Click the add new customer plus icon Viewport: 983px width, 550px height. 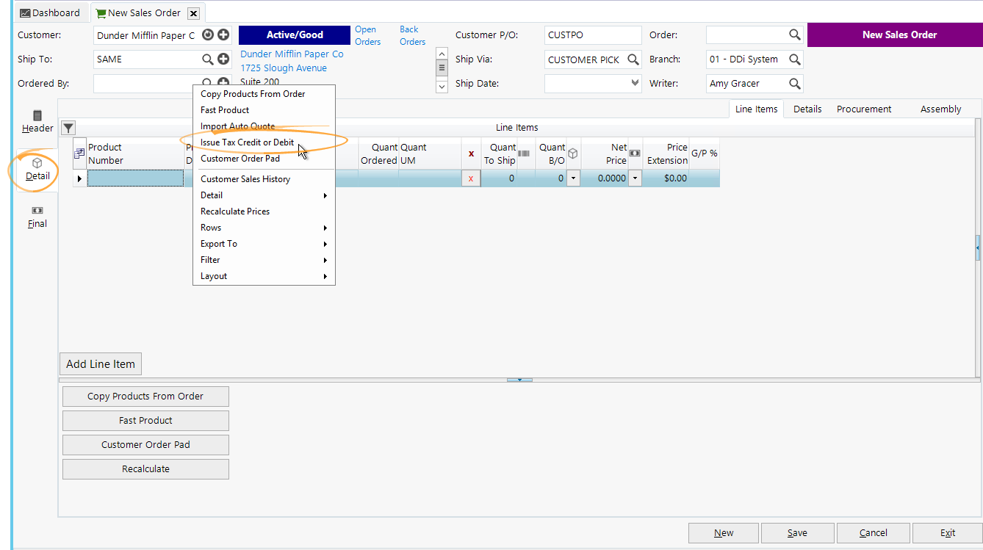pyautogui.click(x=223, y=35)
